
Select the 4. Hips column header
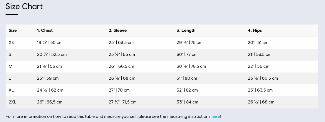(x=255, y=30)
